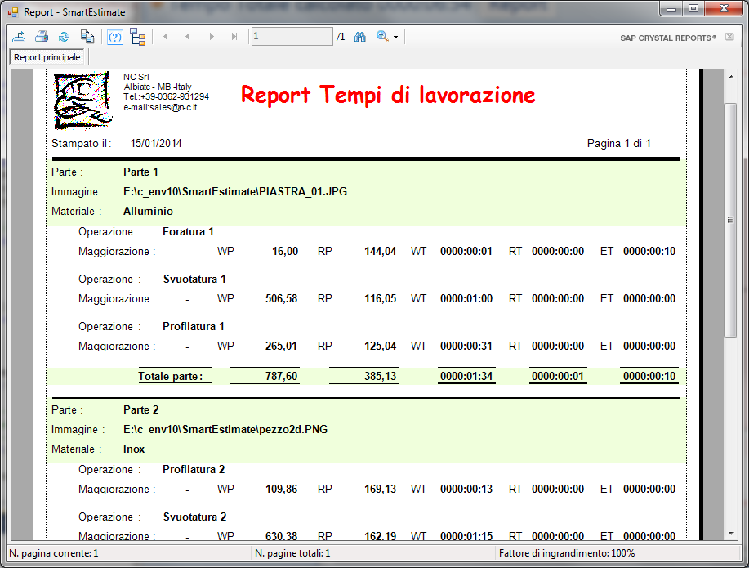The image size is (749, 568).
Task: Maximize the Report window
Action: point(693,9)
